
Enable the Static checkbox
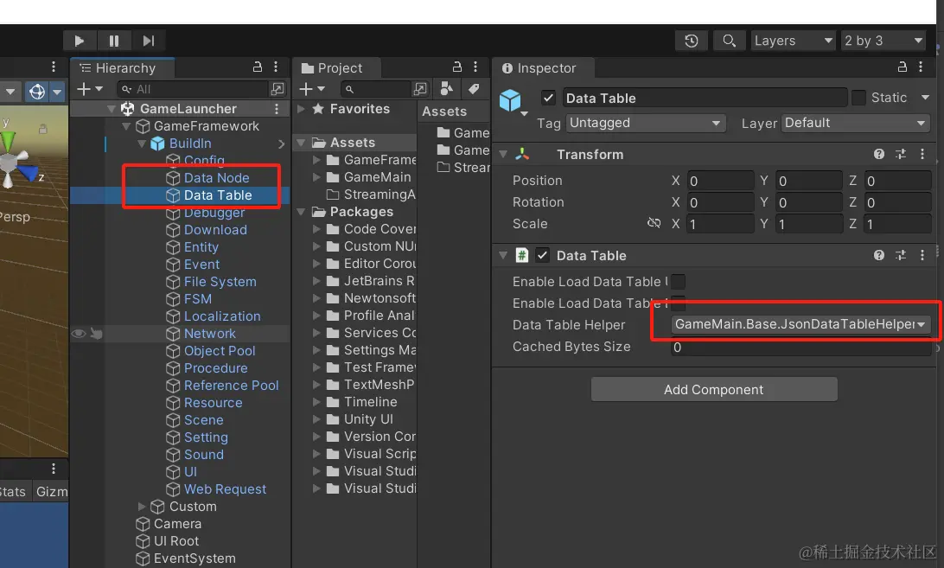coord(859,98)
